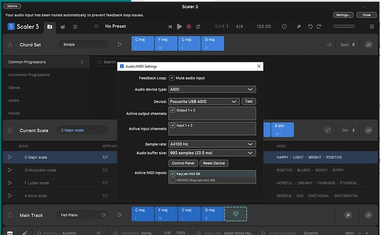Image resolution: width=380 pixels, height=235 pixels.
Task: Play the Chord Set section A
Action: pos(120,45)
